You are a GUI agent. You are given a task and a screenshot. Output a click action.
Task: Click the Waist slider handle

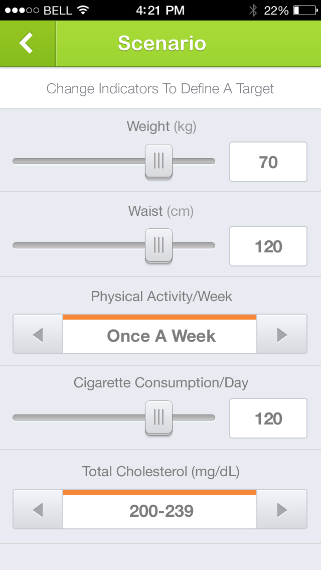158,245
